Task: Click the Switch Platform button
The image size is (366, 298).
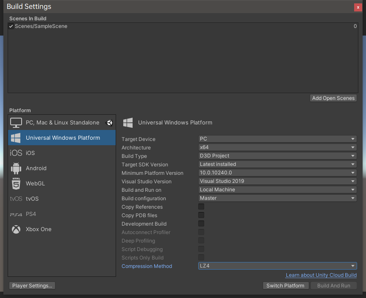Action: tap(286, 286)
